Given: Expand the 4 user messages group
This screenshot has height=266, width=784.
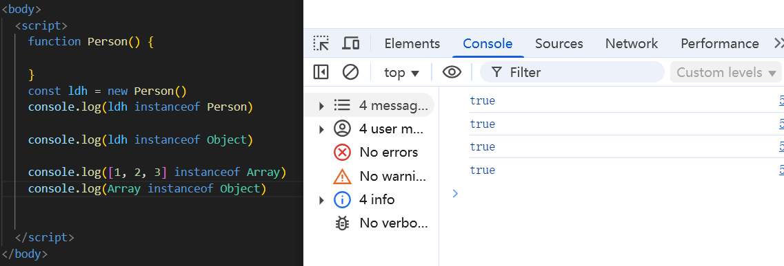Looking at the screenshot, I should click(321, 129).
